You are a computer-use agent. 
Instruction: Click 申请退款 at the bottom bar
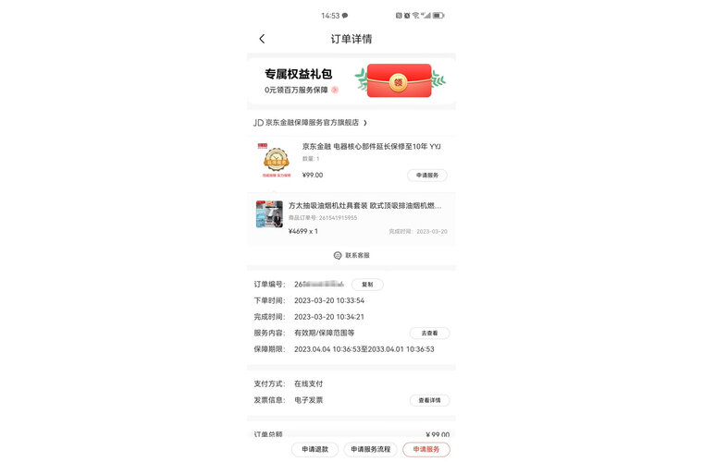pyautogui.click(x=314, y=449)
